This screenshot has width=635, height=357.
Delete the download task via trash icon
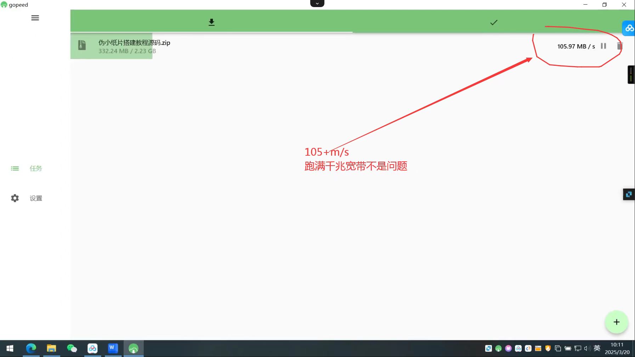pos(619,46)
